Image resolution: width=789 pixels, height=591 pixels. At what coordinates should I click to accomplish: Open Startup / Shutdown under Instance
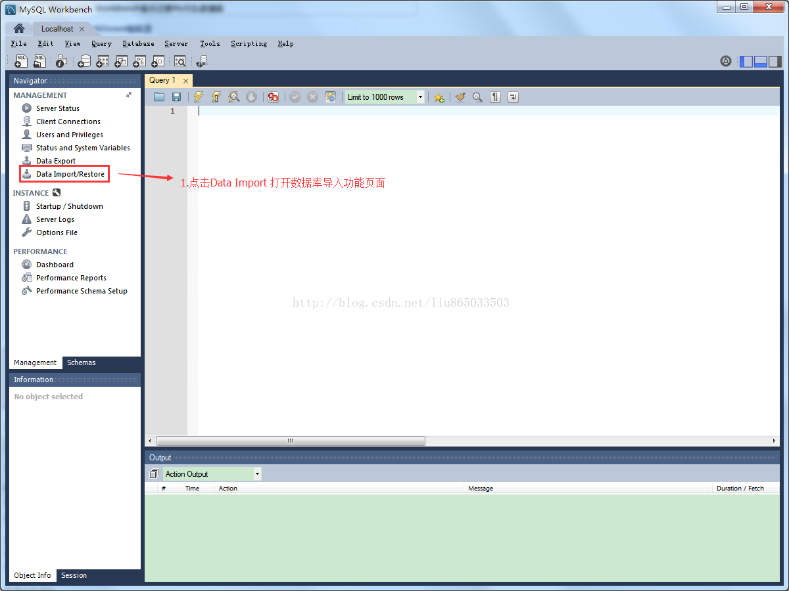coord(70,206)
